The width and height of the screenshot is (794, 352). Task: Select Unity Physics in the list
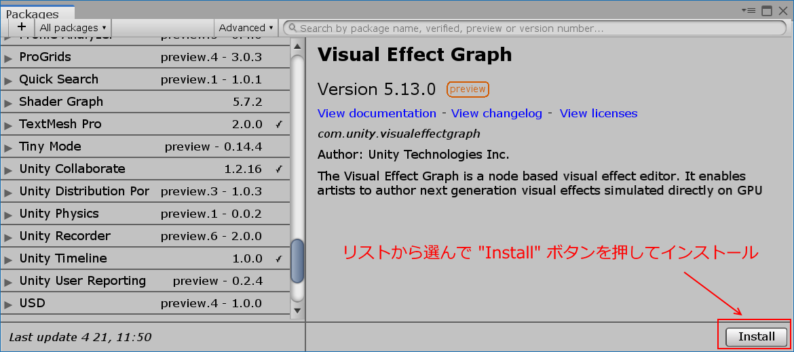click(145, 214)
